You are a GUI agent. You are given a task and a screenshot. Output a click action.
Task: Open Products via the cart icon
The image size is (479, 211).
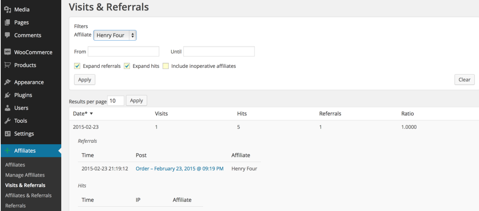click(x=7, y=65)
